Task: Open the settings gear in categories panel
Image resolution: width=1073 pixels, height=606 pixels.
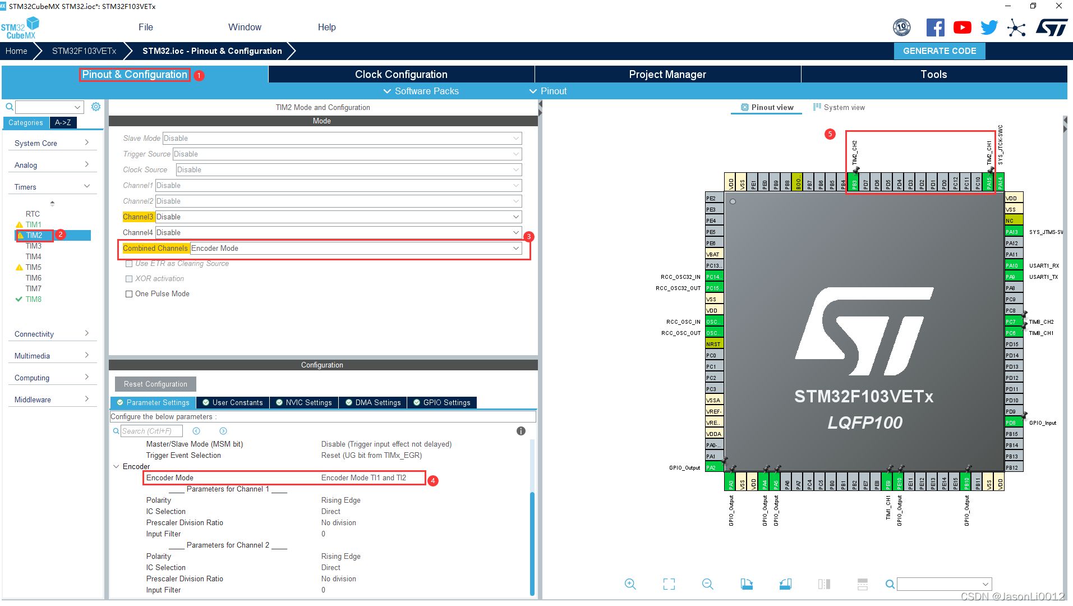Action: [96, 107]
